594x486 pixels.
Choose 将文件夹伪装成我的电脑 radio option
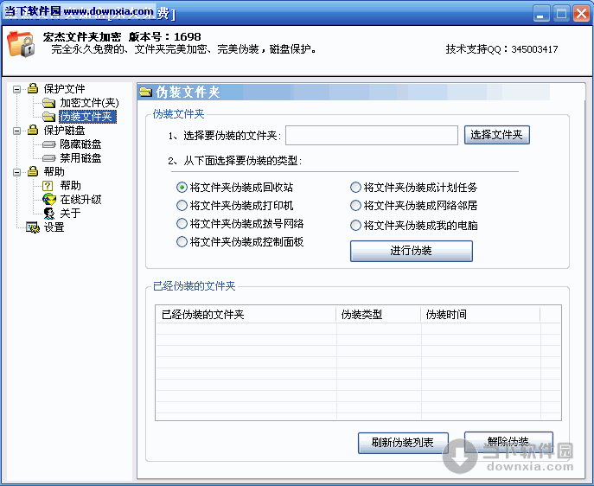[x=355, y=225]
